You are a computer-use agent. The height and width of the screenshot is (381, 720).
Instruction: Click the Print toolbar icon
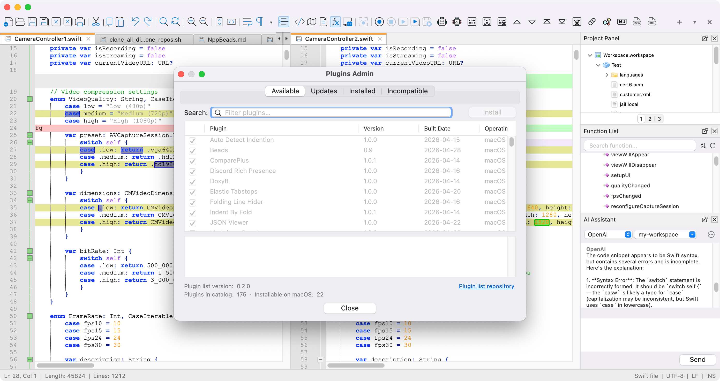tap(80, 22)
